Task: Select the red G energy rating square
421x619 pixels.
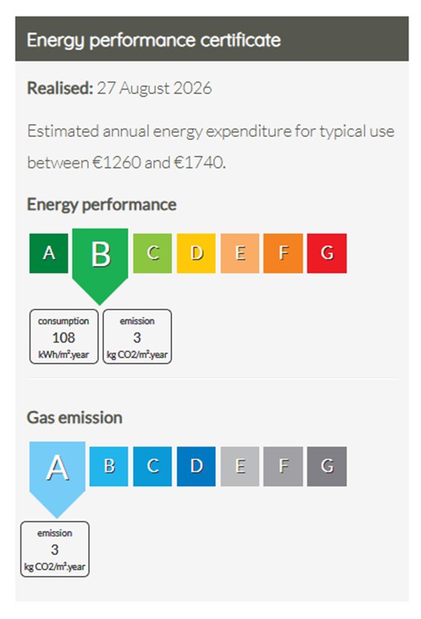Action: click(x=327, y=253)
